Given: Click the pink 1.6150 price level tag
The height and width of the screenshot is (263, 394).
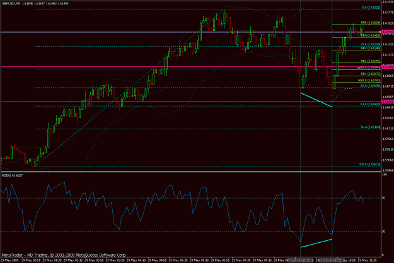Looking at the screenshot, I should click(388, 32).
